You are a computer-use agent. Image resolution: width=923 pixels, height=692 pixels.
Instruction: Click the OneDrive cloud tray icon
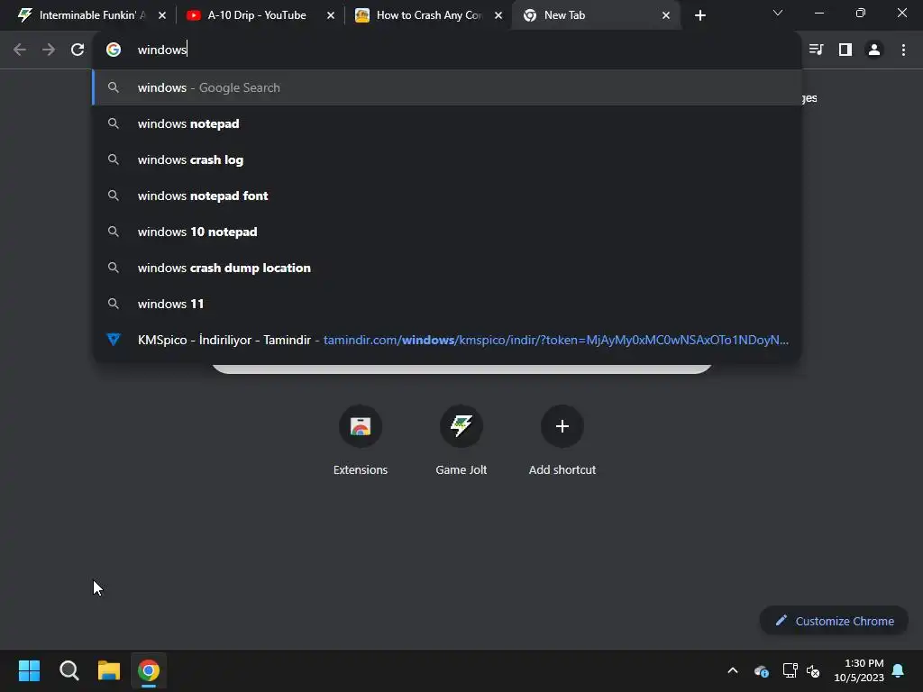tap(761, 670)
